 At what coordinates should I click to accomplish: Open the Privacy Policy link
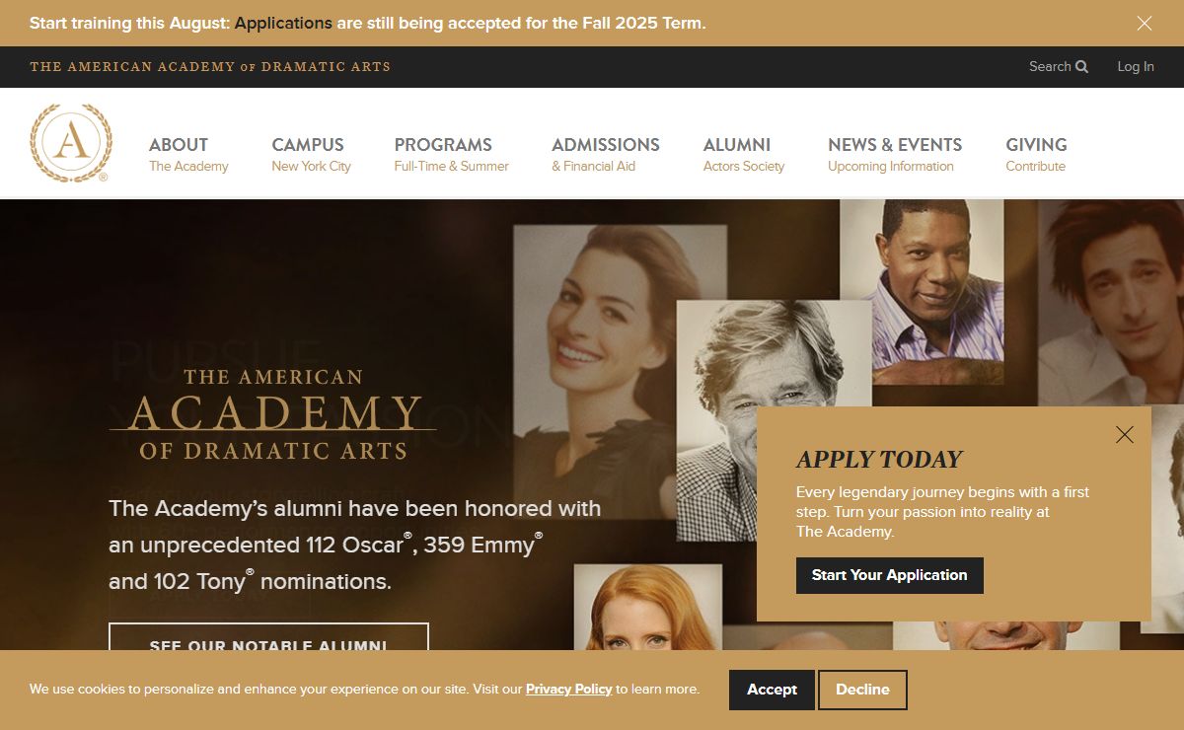tap(569, 690)
